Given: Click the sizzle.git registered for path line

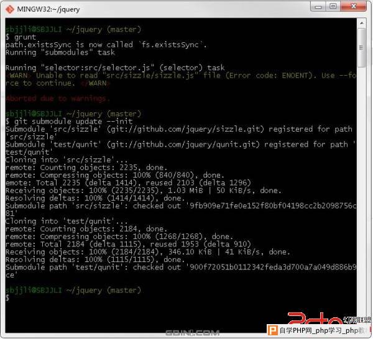Looking at the screenshot, I should 179,133.
